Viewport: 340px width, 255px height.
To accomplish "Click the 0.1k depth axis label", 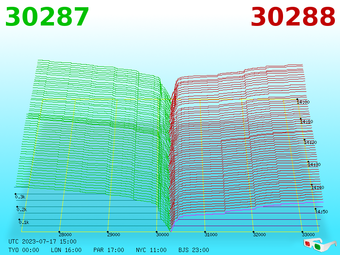I will 24,222.
